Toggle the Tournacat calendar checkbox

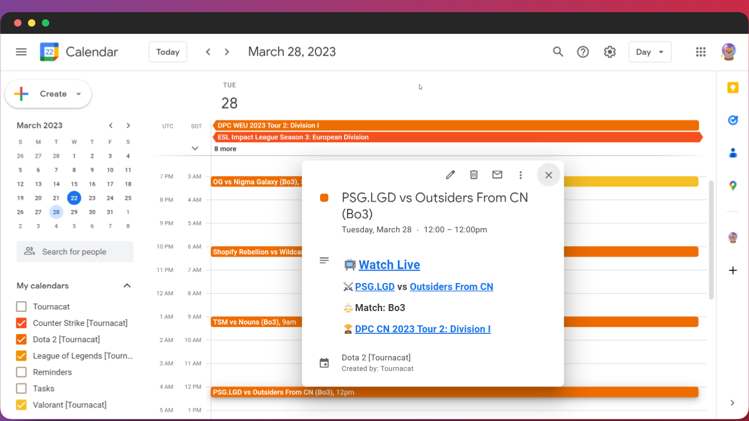point(22,306)
